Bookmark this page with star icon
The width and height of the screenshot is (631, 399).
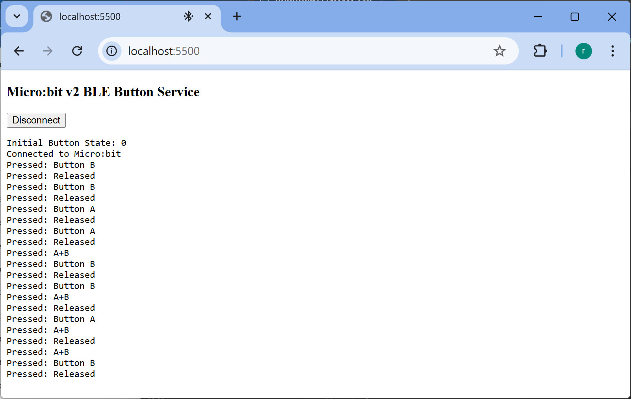pyautogui.click(x=499, y=51)
